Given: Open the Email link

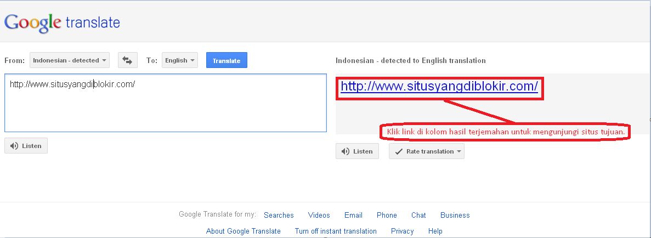Looking at the screenshot, I should (x=353, y=215).
